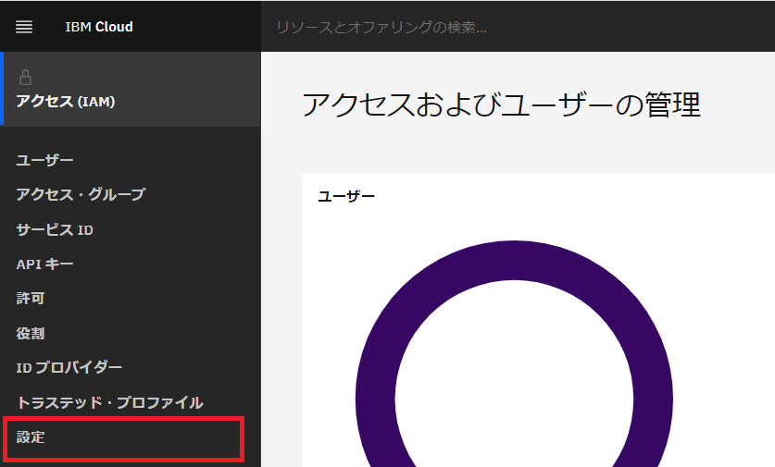This screenshot has width=775, height=467.
Task: Focus the リソースとオファリングの検索 search field
Action: 518,27
